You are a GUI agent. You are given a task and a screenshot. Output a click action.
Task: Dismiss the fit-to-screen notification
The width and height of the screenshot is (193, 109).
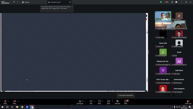[x=72, y=7]
